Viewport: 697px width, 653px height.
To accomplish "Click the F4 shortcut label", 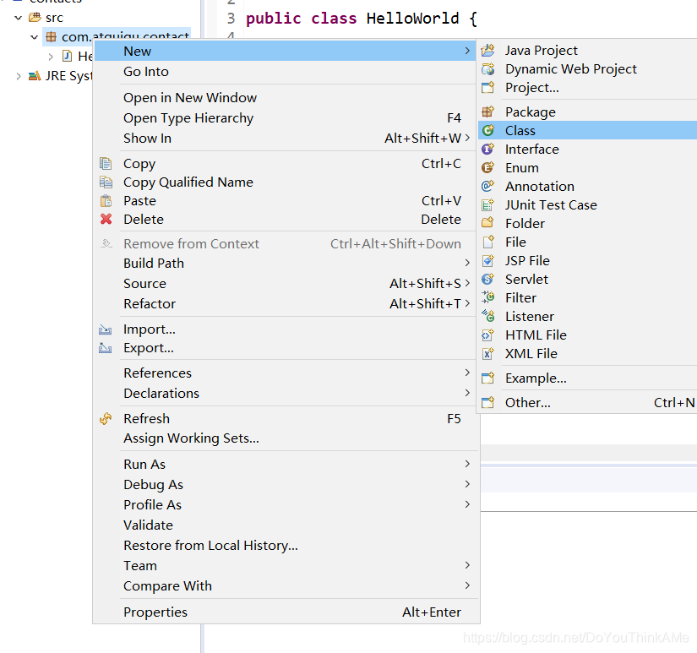I will click(x=454, y=117).
